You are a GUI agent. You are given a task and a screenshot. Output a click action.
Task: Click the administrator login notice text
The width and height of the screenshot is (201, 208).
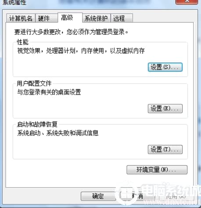click(x=71, y=32)
